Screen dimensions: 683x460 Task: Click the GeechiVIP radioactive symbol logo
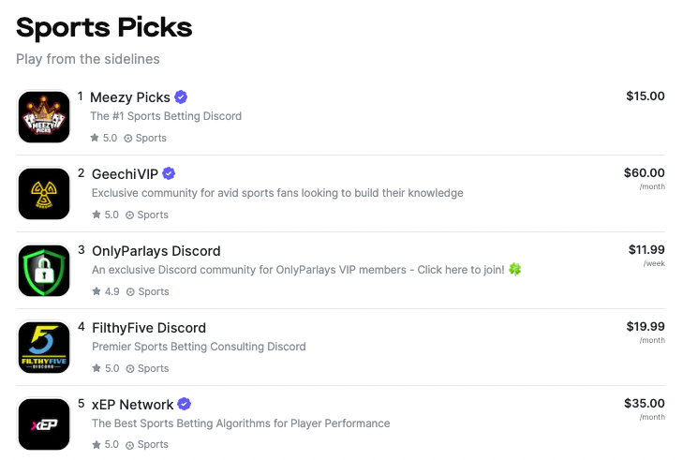(x=43, y=194)
